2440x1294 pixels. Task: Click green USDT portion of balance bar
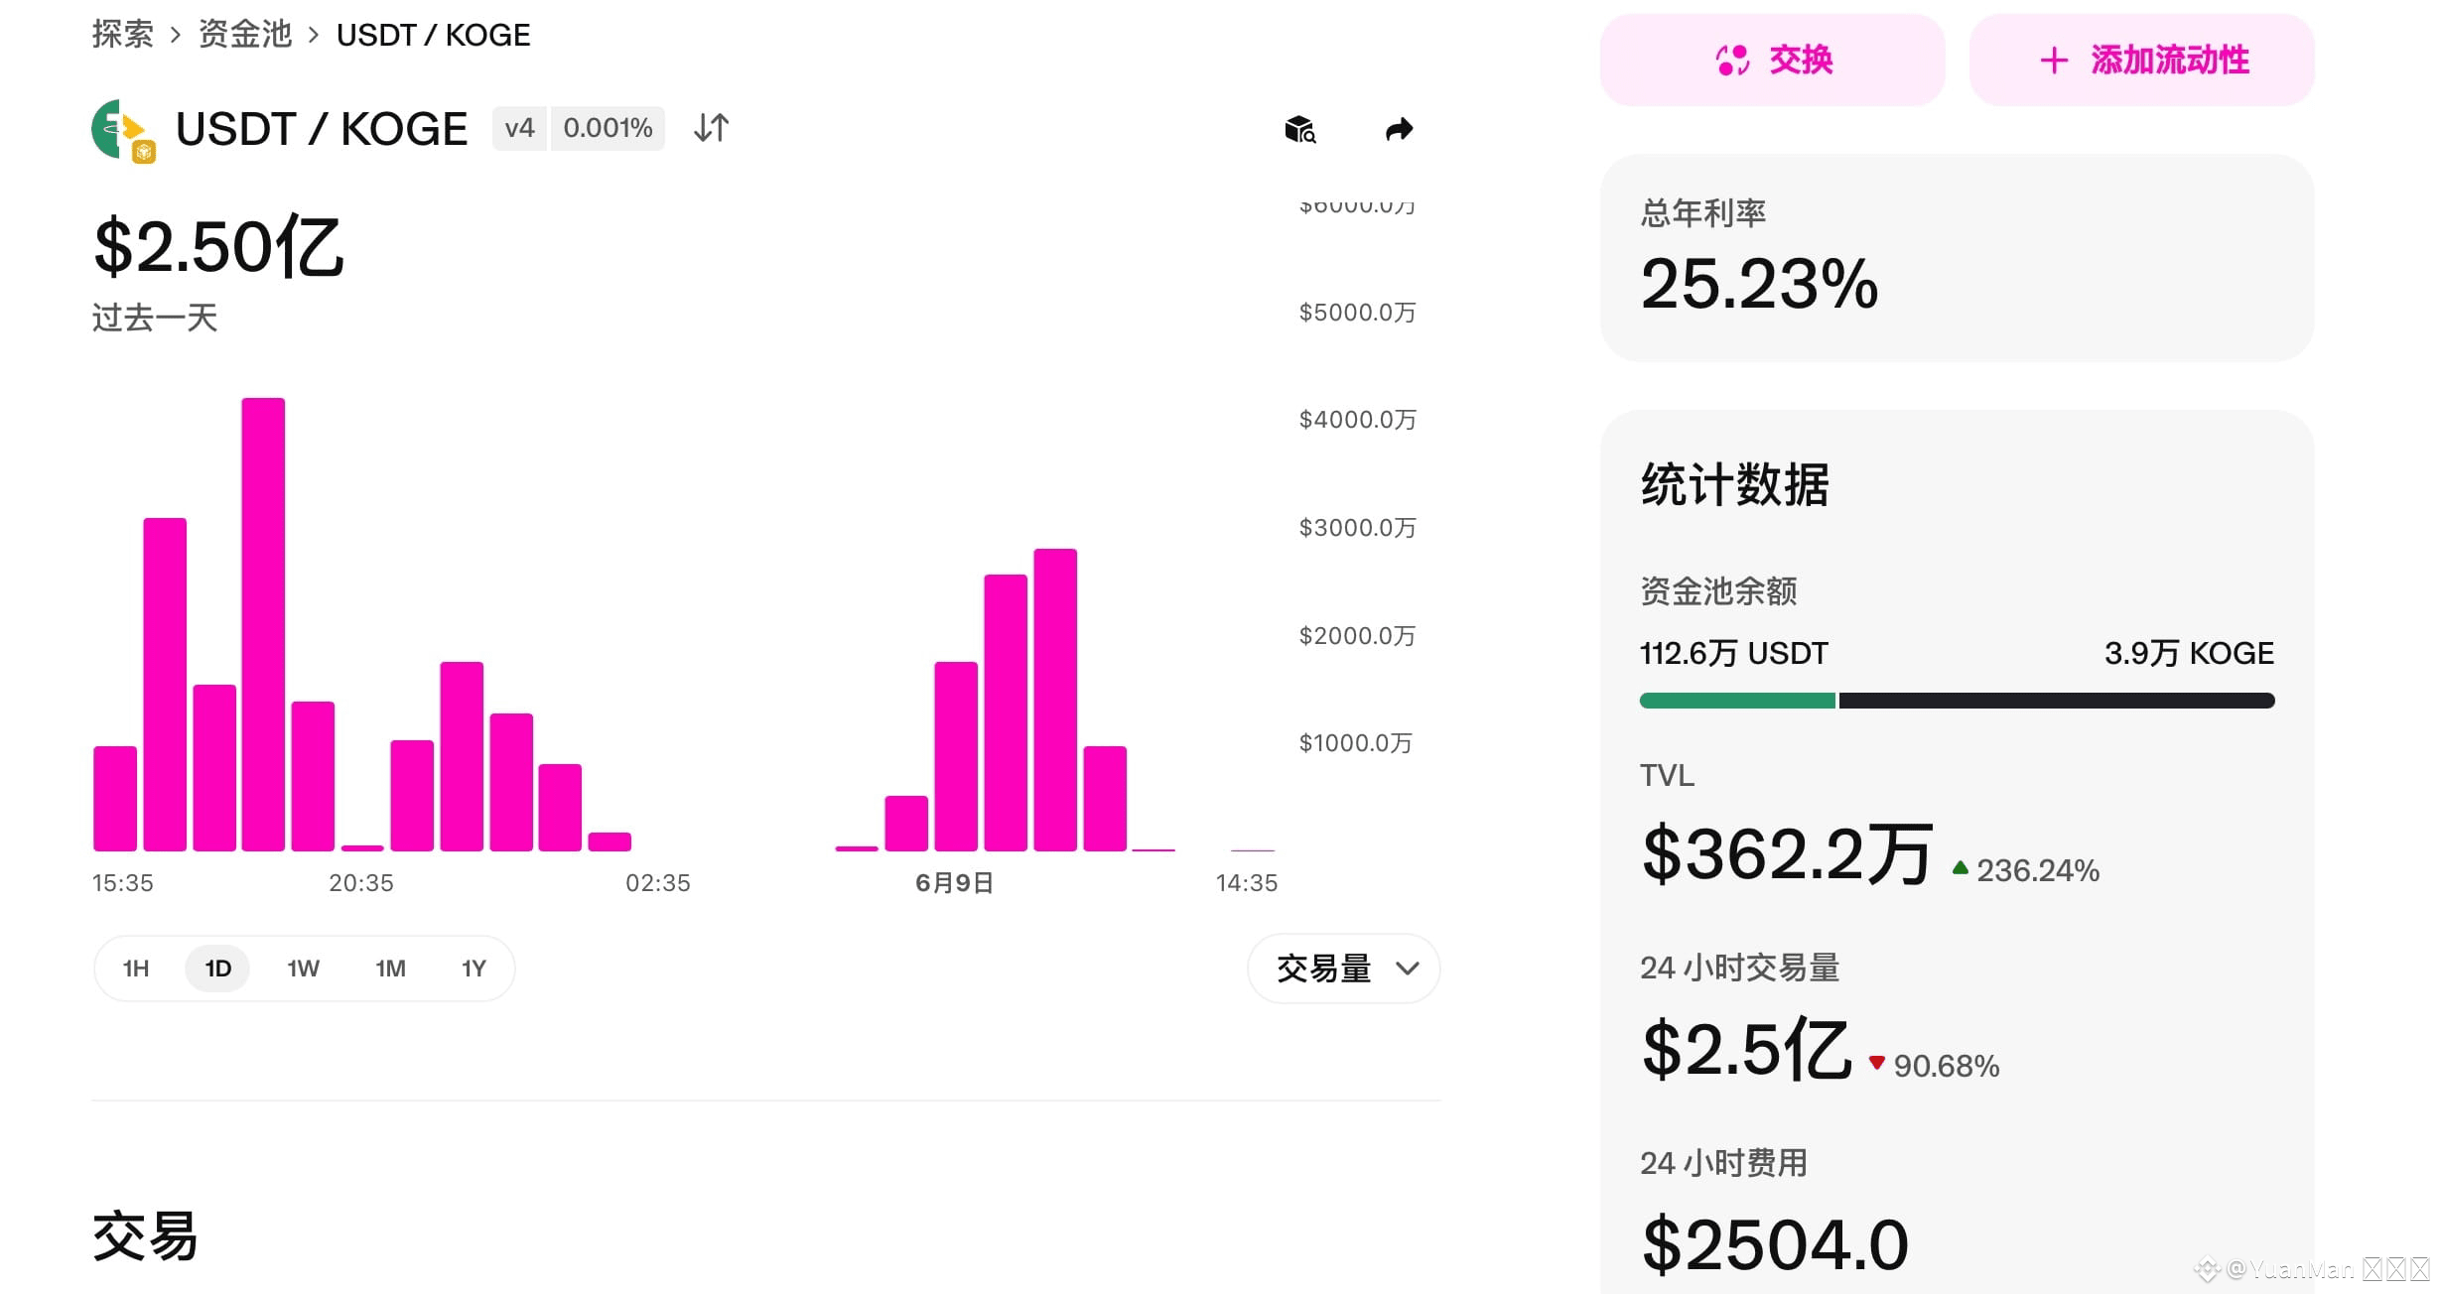click(x=1737, y=701)
